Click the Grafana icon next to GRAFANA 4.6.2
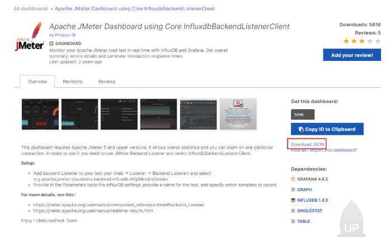The image size is (390, 237). coord(293,179)
